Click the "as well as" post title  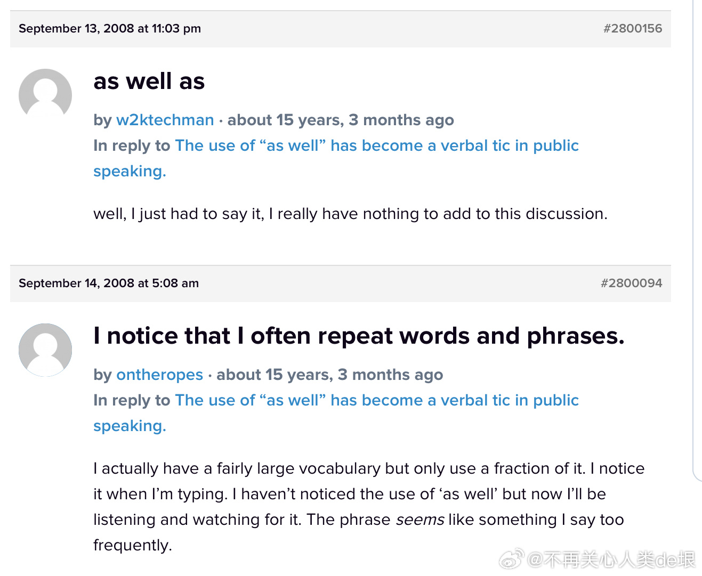tap(149, 82)
